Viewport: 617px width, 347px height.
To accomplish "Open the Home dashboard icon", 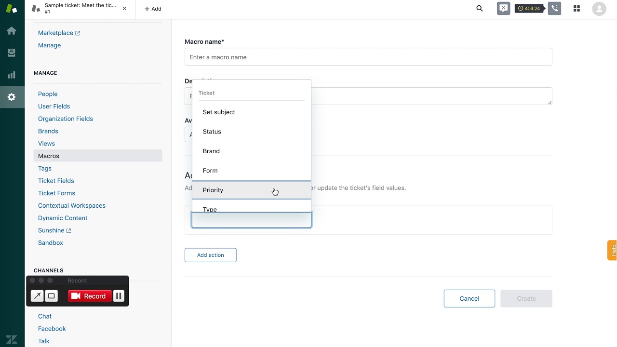I will coord(12,31).
